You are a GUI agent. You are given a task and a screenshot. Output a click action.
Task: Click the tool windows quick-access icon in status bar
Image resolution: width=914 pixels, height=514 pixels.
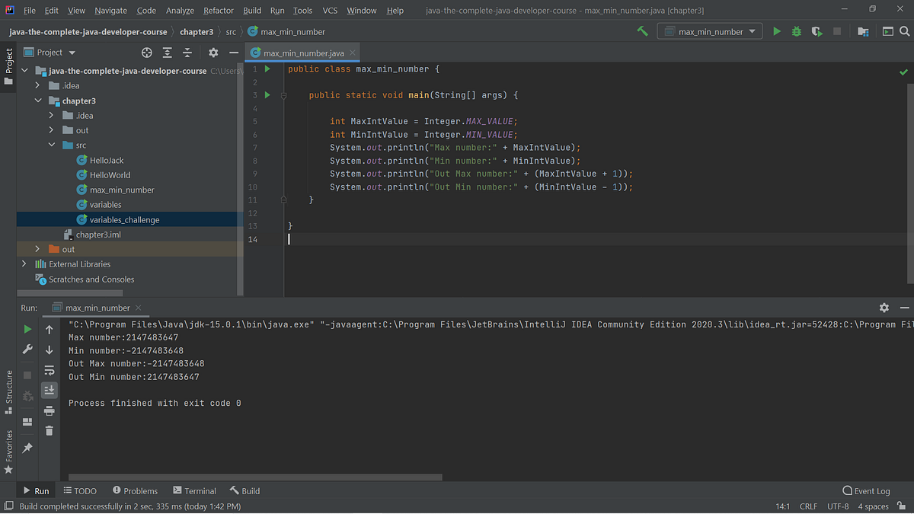pos(8,506)
